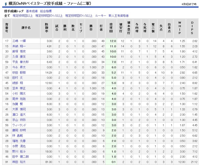
Task: Open player 藤岡 好明
Action: (x=19, y=130)
